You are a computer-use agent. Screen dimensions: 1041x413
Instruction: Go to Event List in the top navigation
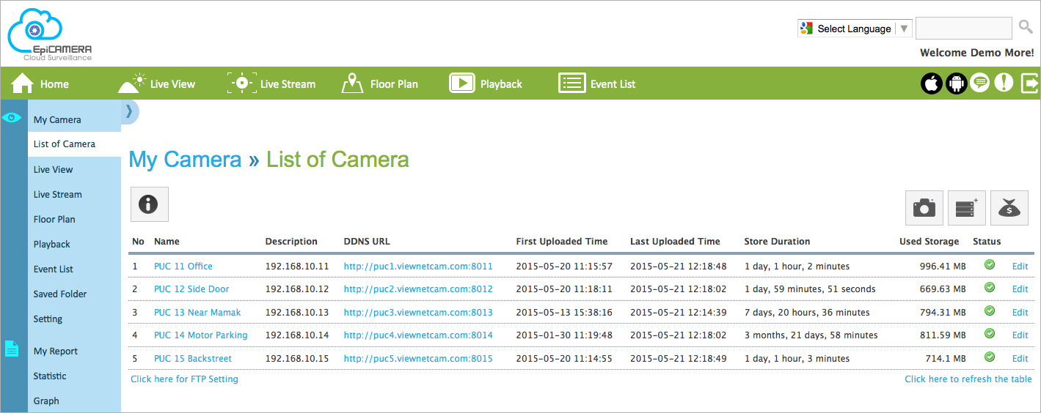[597, 83]
